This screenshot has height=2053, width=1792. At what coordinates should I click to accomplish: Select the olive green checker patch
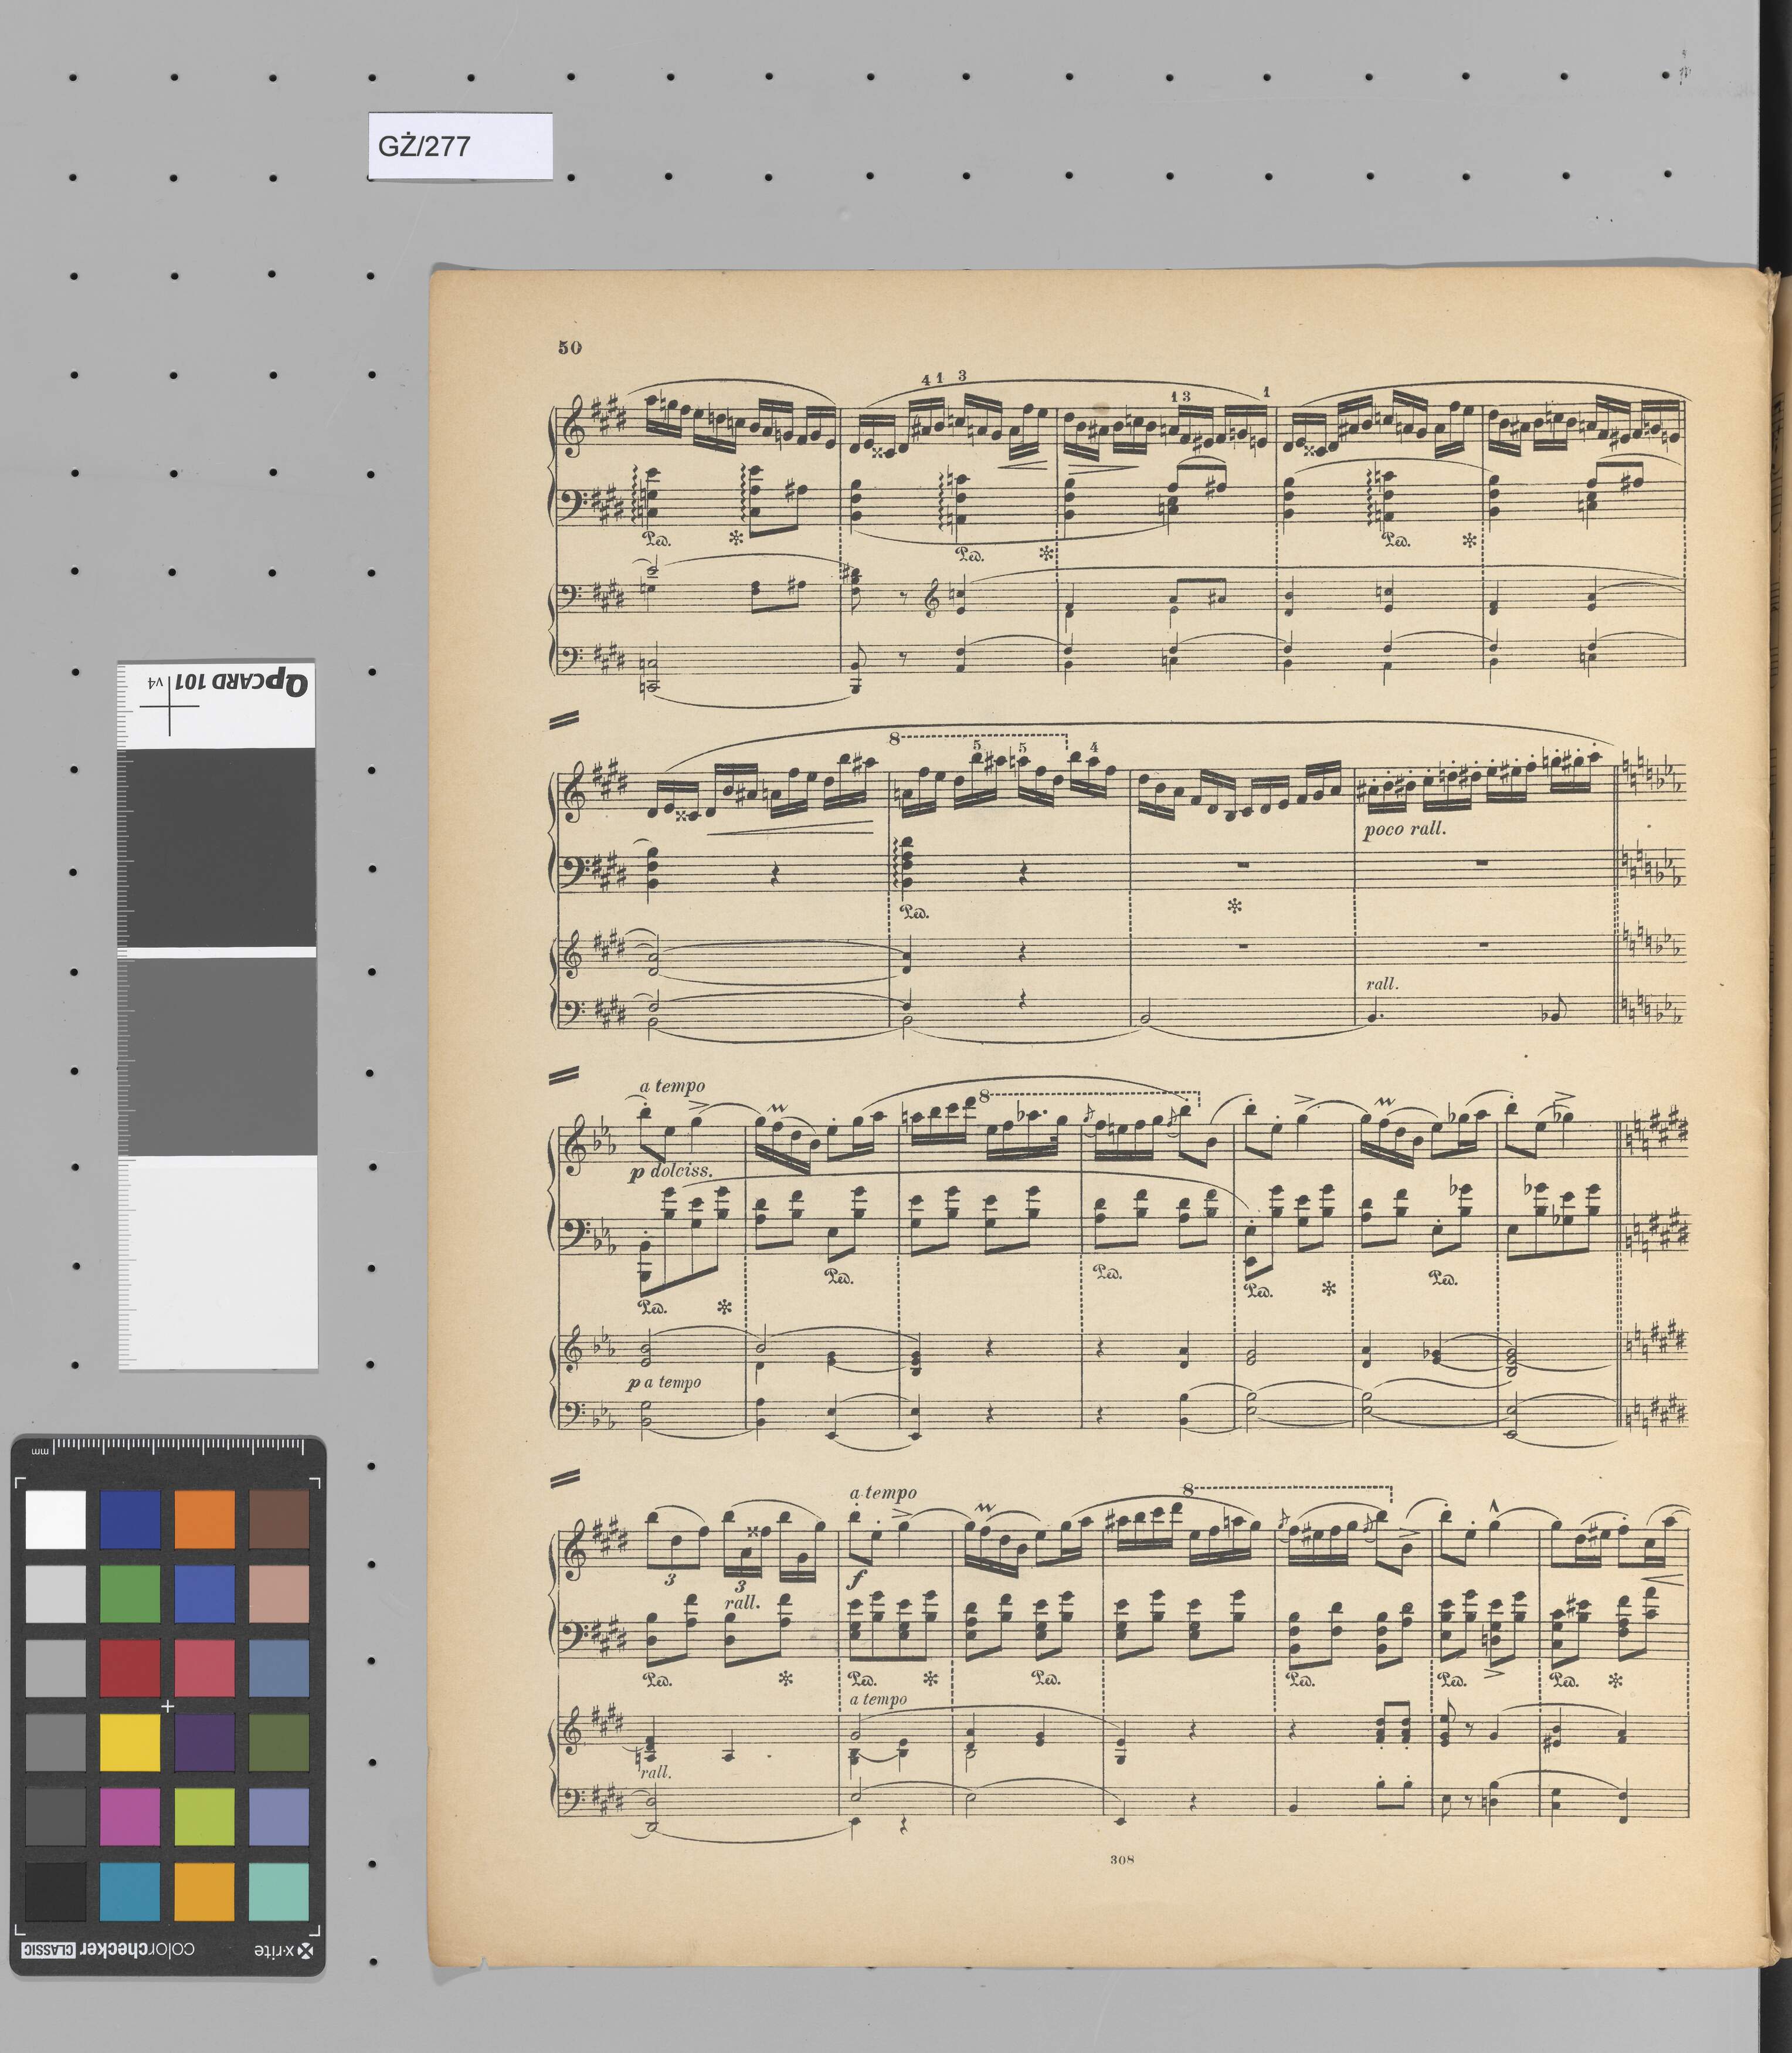[x=279, y=1743]
